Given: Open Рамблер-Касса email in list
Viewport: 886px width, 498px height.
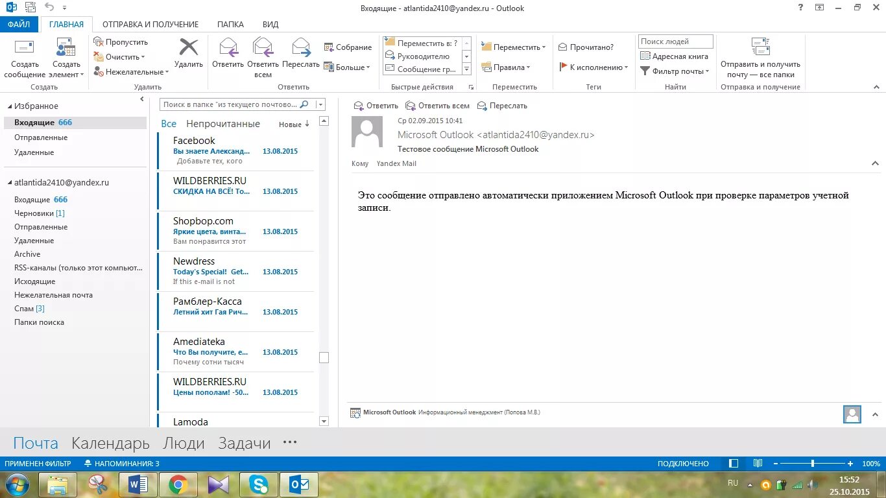Looking at the screenshot, I should click(x=235, y=312).
